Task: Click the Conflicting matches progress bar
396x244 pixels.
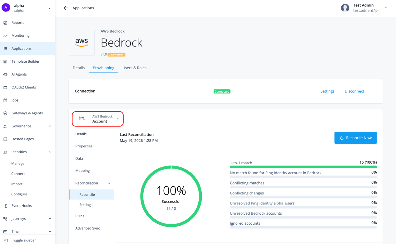Action: tap(303, 187)
